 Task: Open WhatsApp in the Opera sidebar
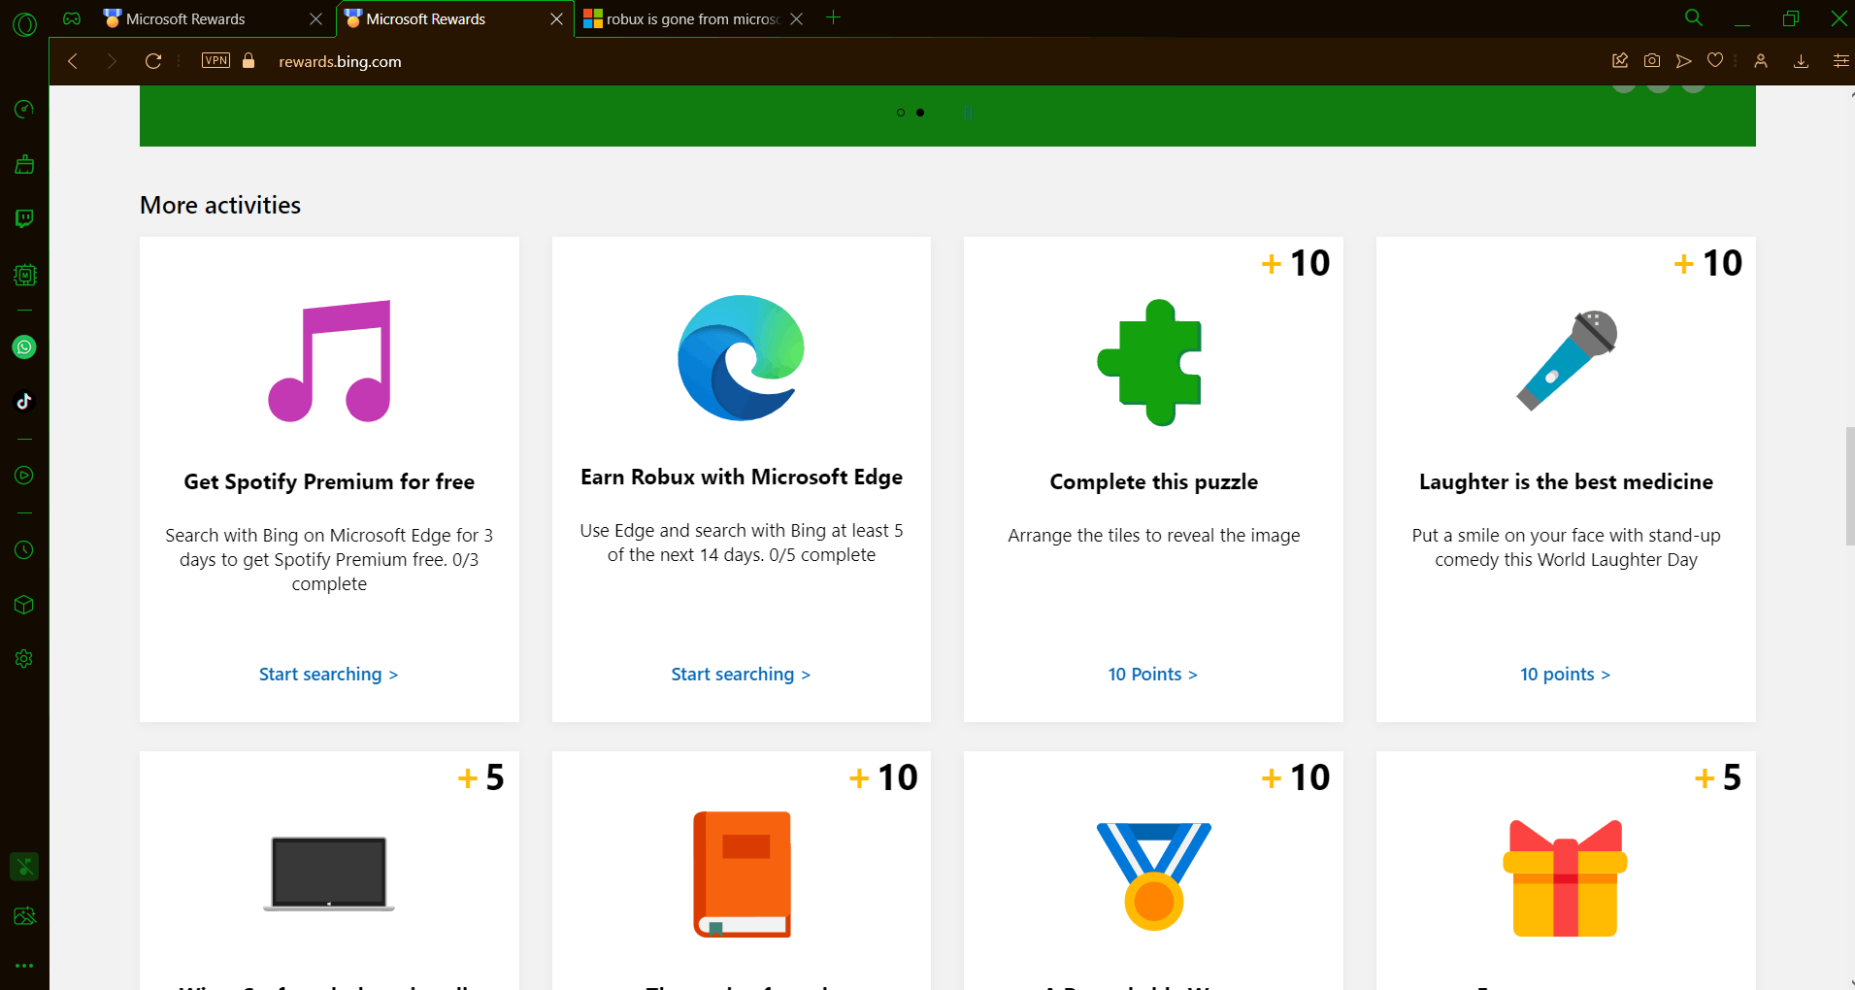click(x=24, y=347)
